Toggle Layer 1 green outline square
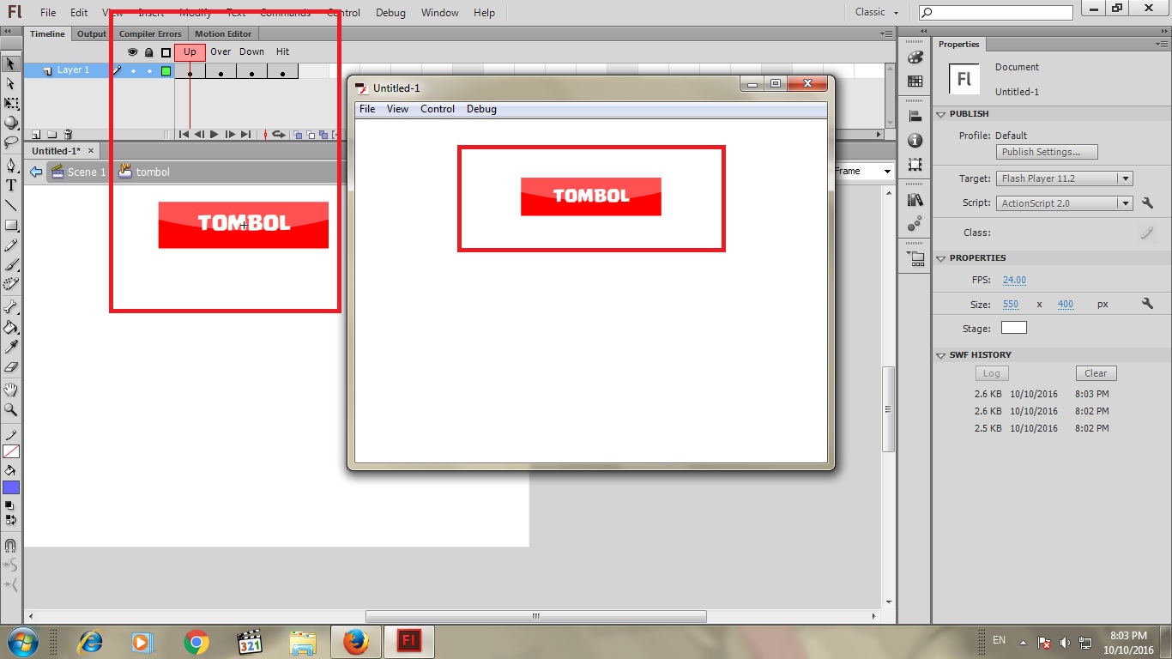1172x659 pixels. click(166, 71)
